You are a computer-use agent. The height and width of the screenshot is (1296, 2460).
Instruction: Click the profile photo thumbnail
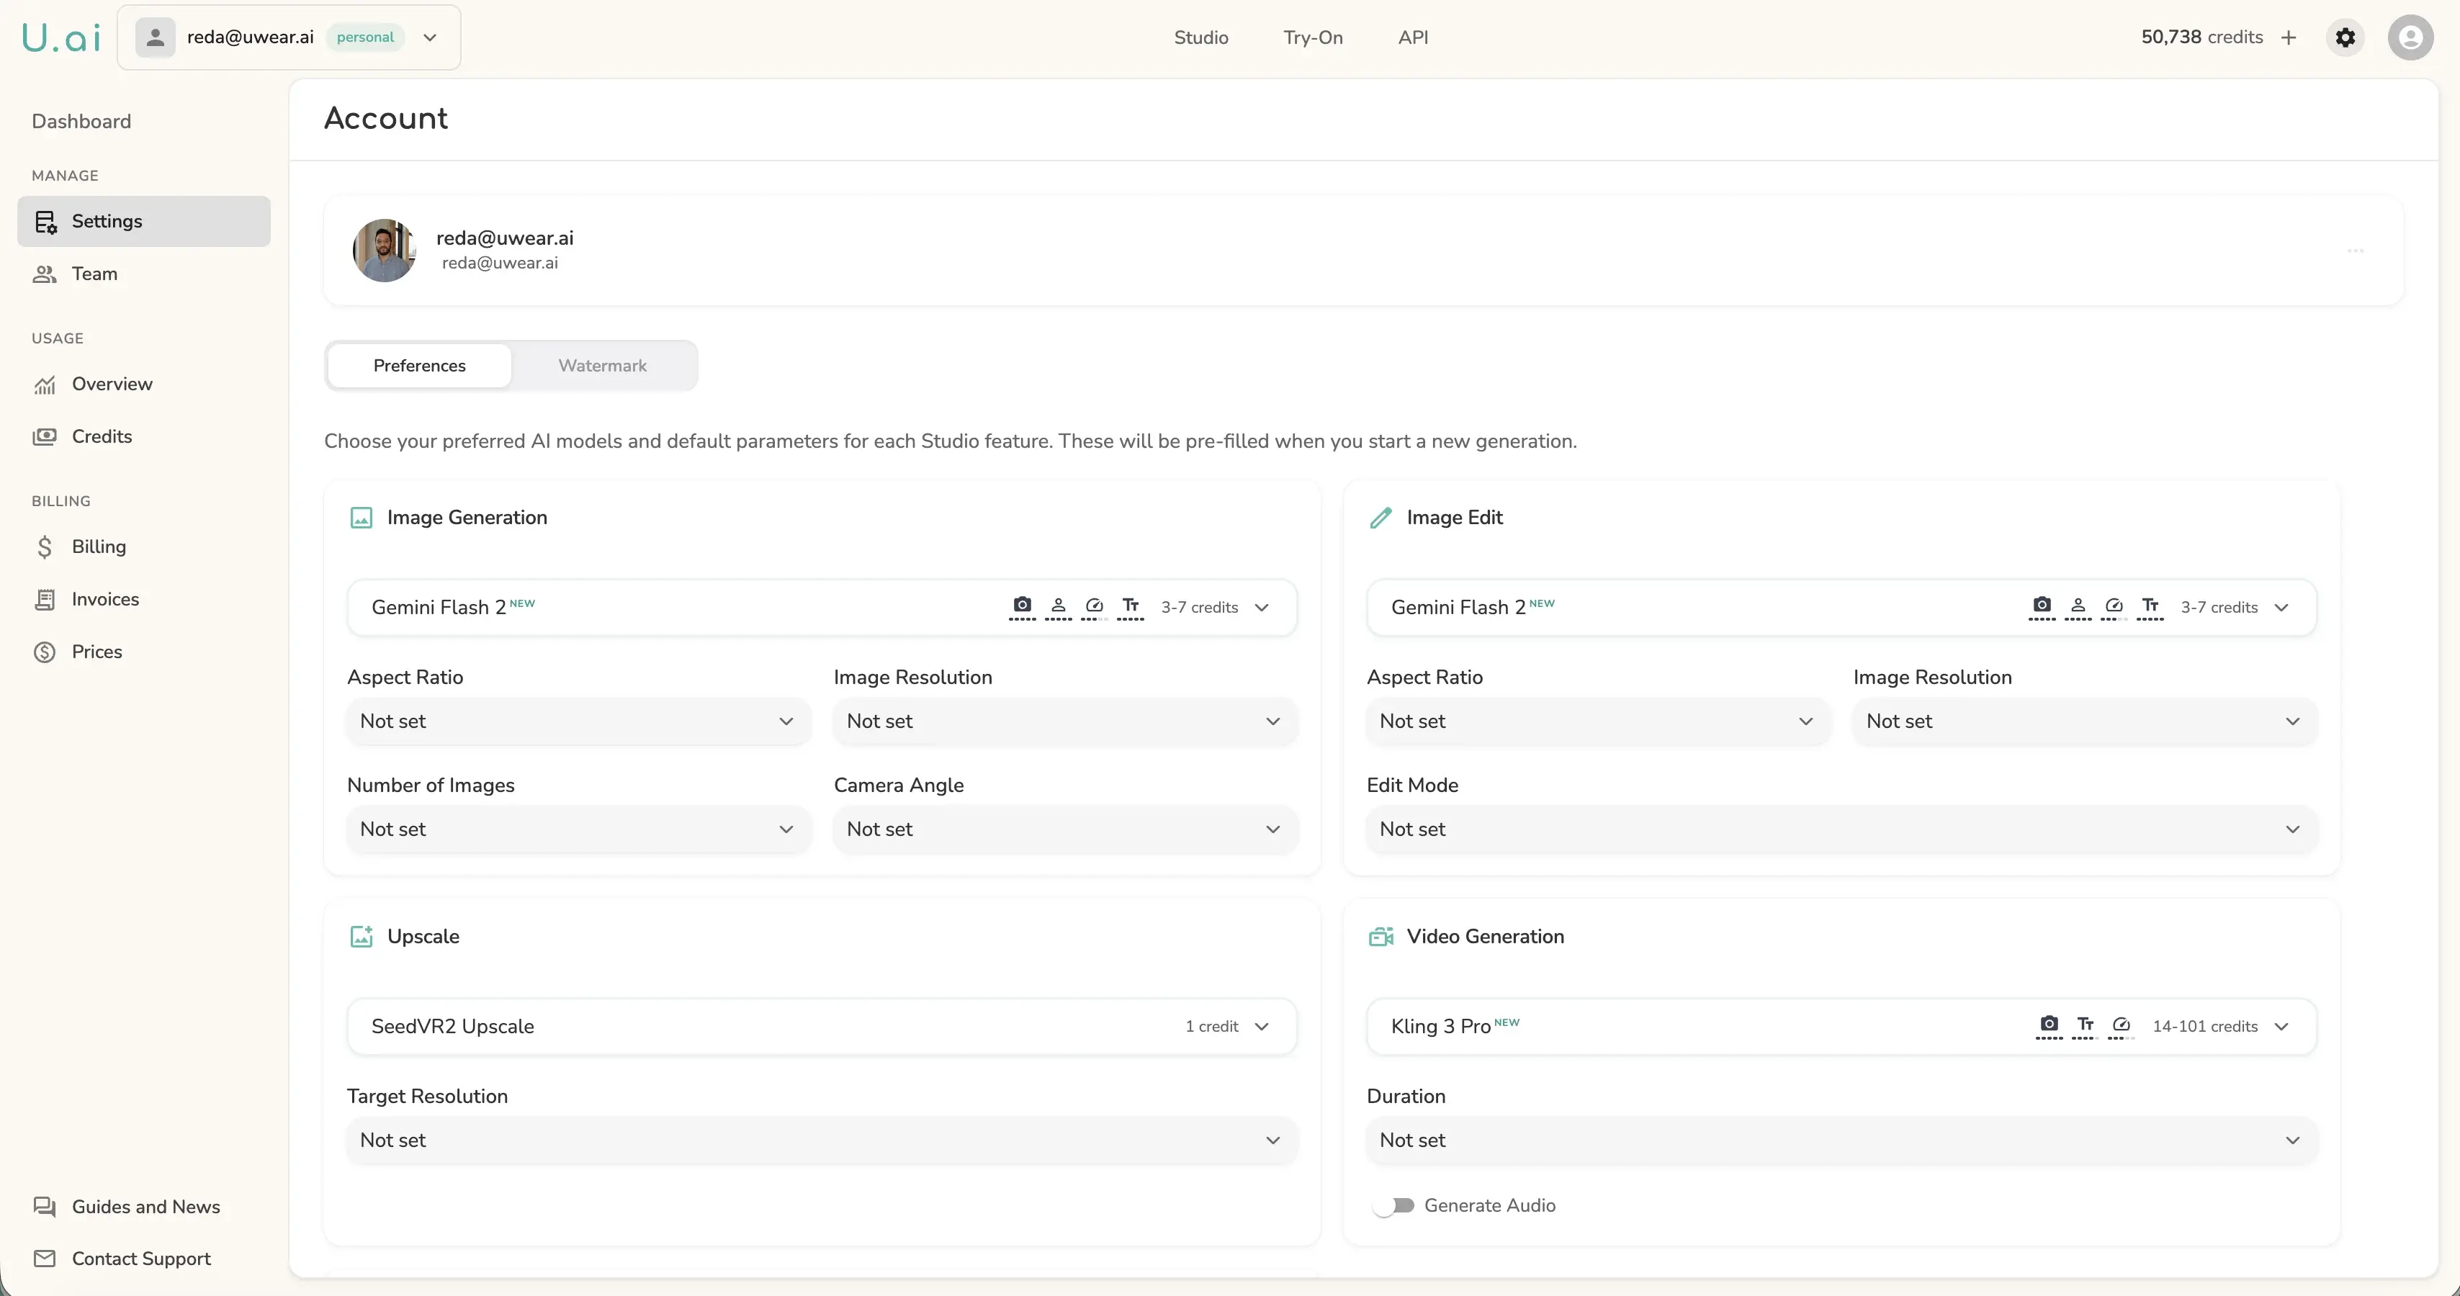[384, 251]
